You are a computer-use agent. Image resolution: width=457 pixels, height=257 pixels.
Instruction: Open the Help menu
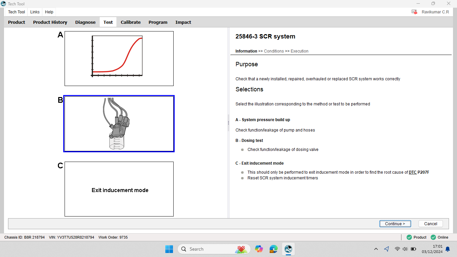49,12
